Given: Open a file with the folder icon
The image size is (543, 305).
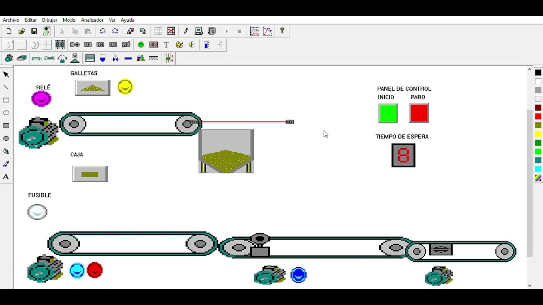Looking at the screenshot, I should click(x=22, y=31).
